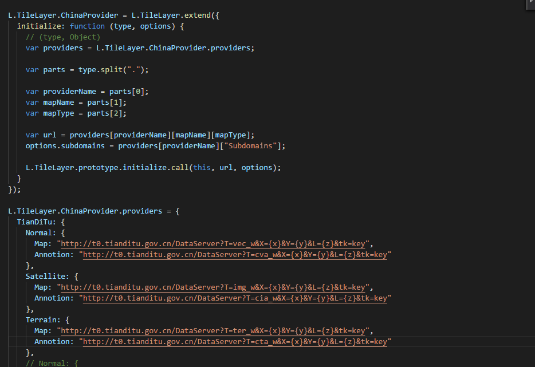Screen dimensions: 535x367
Task: Click the 'function' keyword
Action: [87, 26]
